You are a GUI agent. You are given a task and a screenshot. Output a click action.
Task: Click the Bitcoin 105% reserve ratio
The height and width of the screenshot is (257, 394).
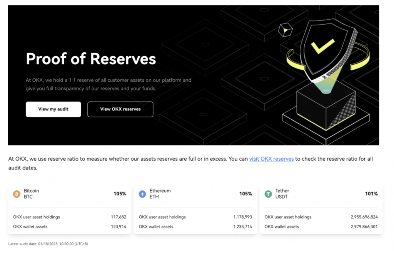[x=120, y=194]
